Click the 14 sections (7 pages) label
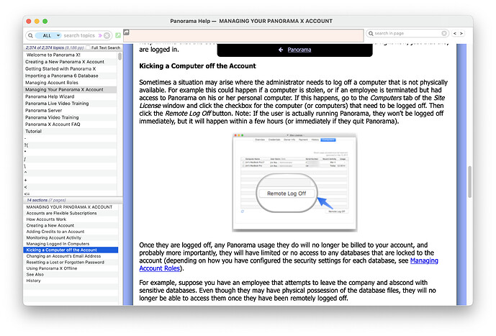496x336 pixels. click(46, 201)
